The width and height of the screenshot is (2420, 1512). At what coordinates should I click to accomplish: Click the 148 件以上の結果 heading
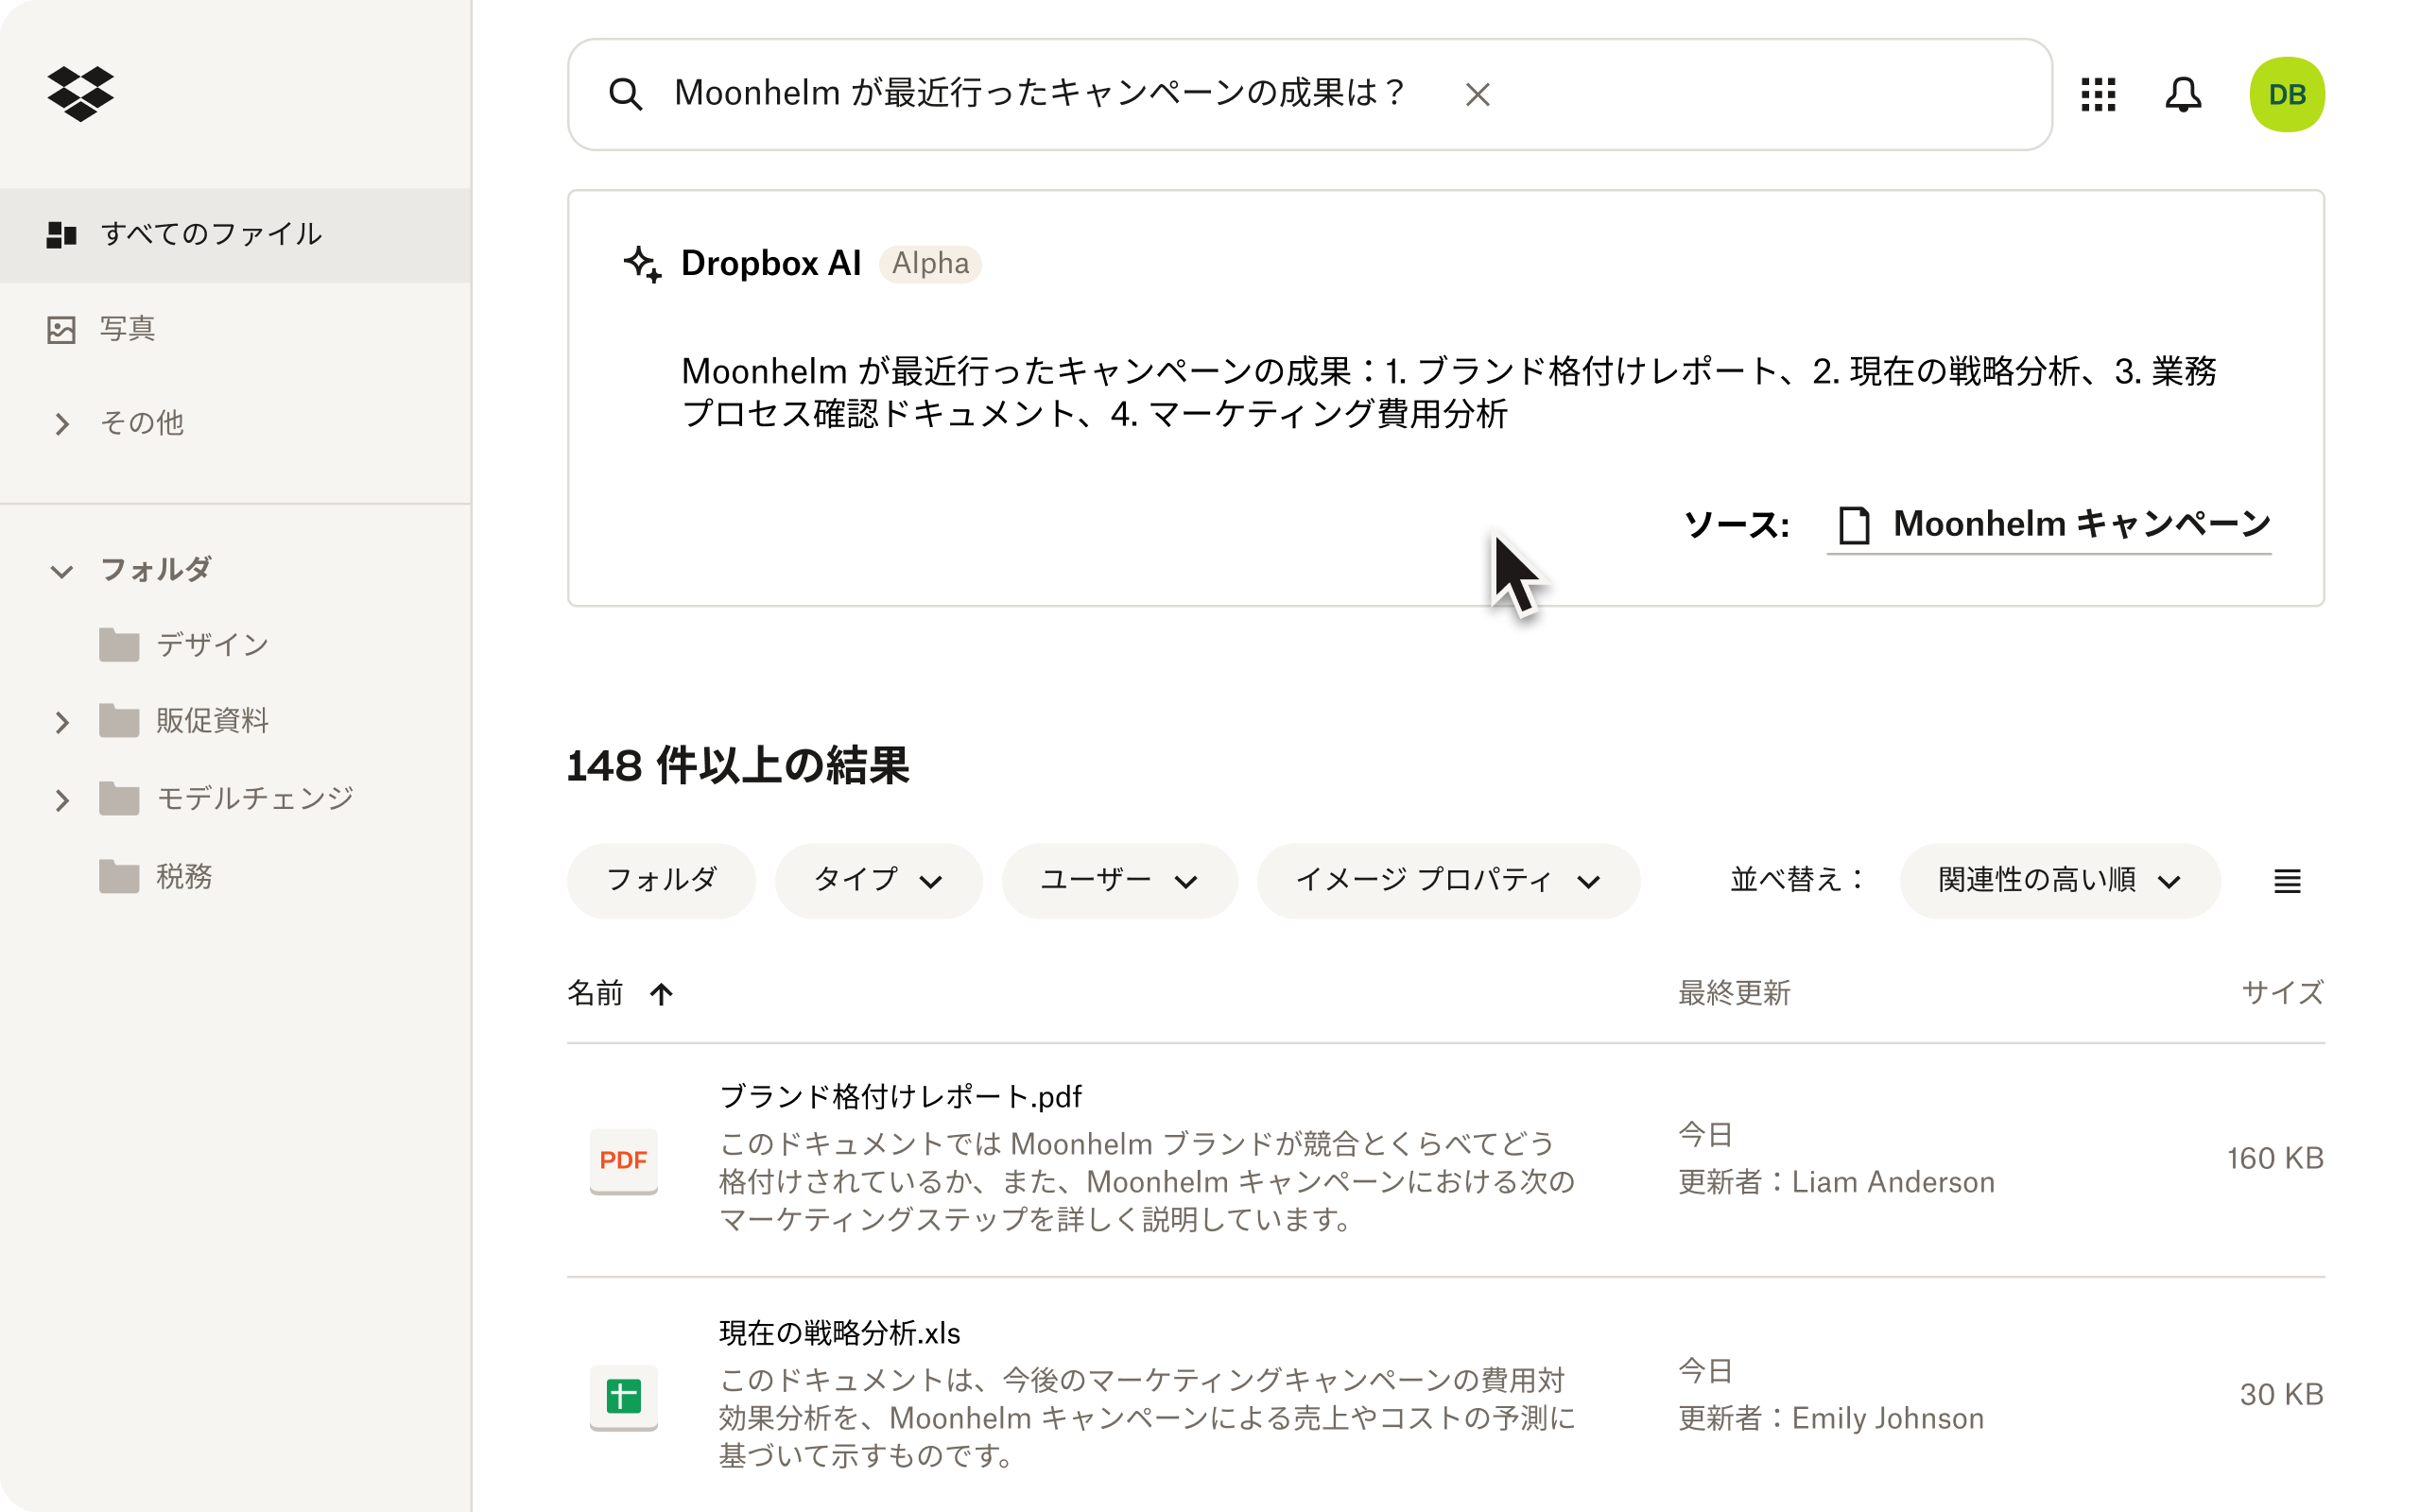(738, 766)
